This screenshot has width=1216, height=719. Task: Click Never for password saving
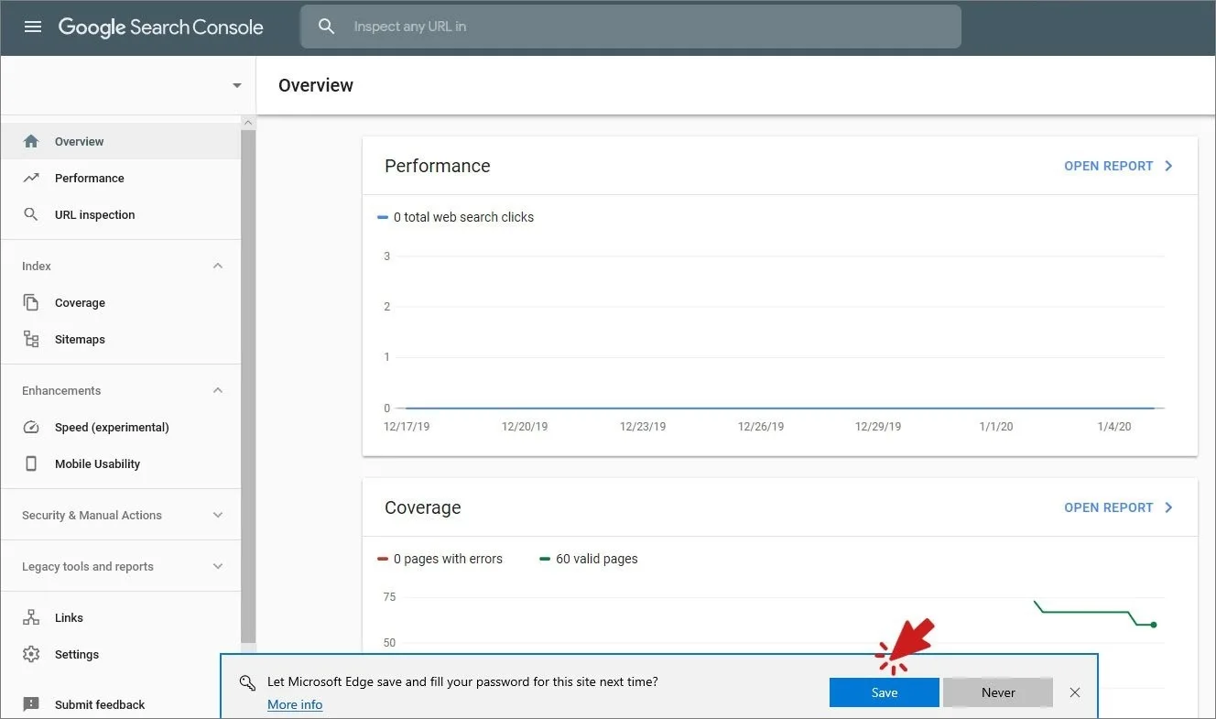click(x=998, y=692)
